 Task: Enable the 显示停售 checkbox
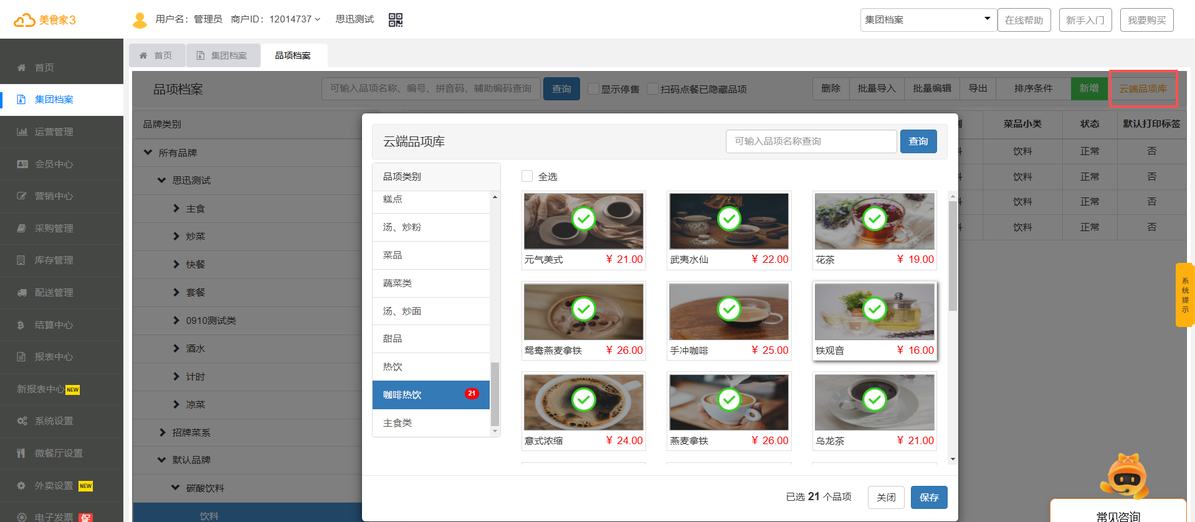pos(593,89)
